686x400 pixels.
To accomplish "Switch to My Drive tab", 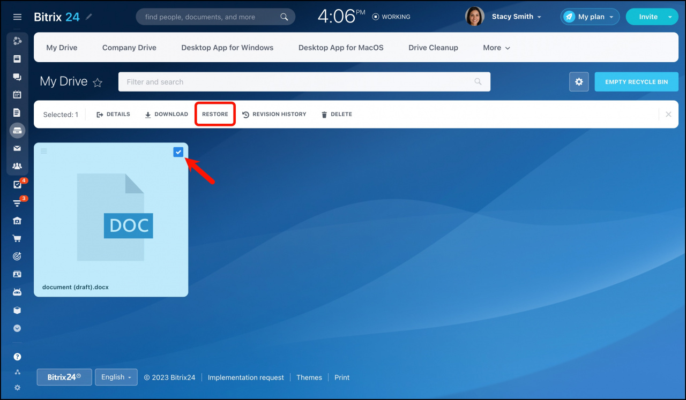I will pos(62,48).
